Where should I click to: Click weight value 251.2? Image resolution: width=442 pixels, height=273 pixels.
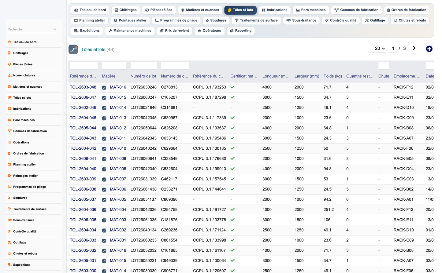point(329,209)
